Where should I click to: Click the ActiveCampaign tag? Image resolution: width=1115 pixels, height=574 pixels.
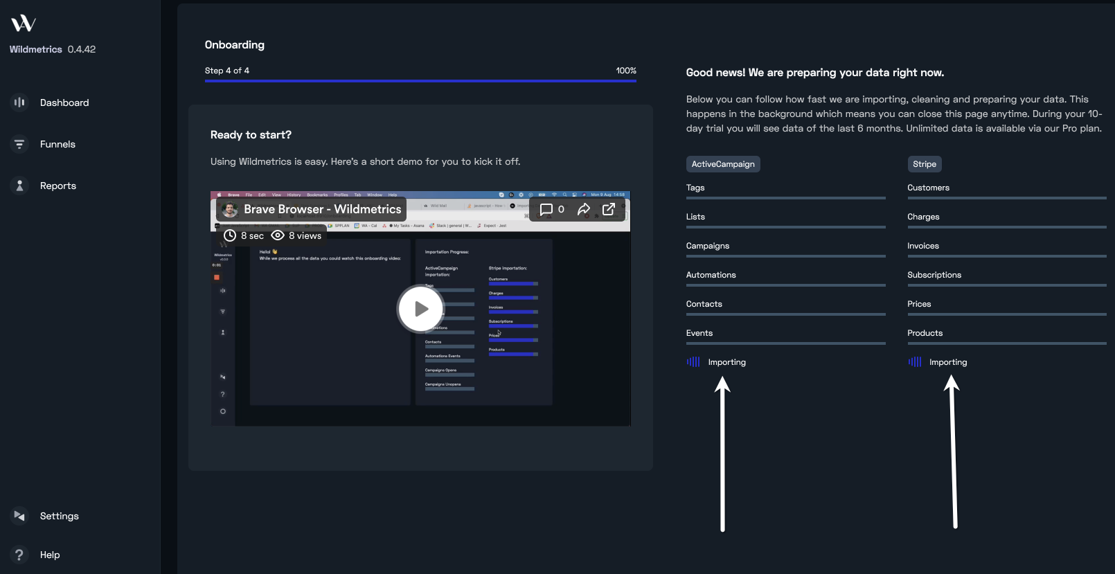(723, 164)
